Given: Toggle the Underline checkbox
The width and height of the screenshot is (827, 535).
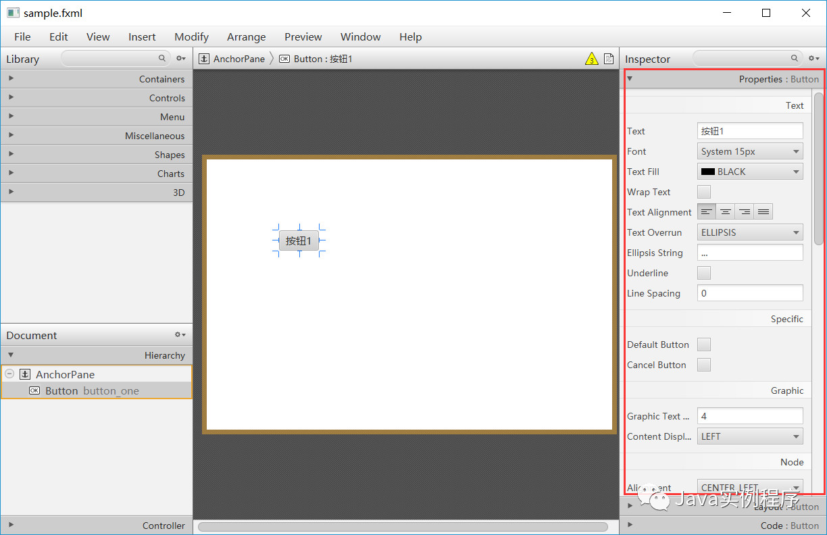Looking at the screenshot, I should coord(703,272).
